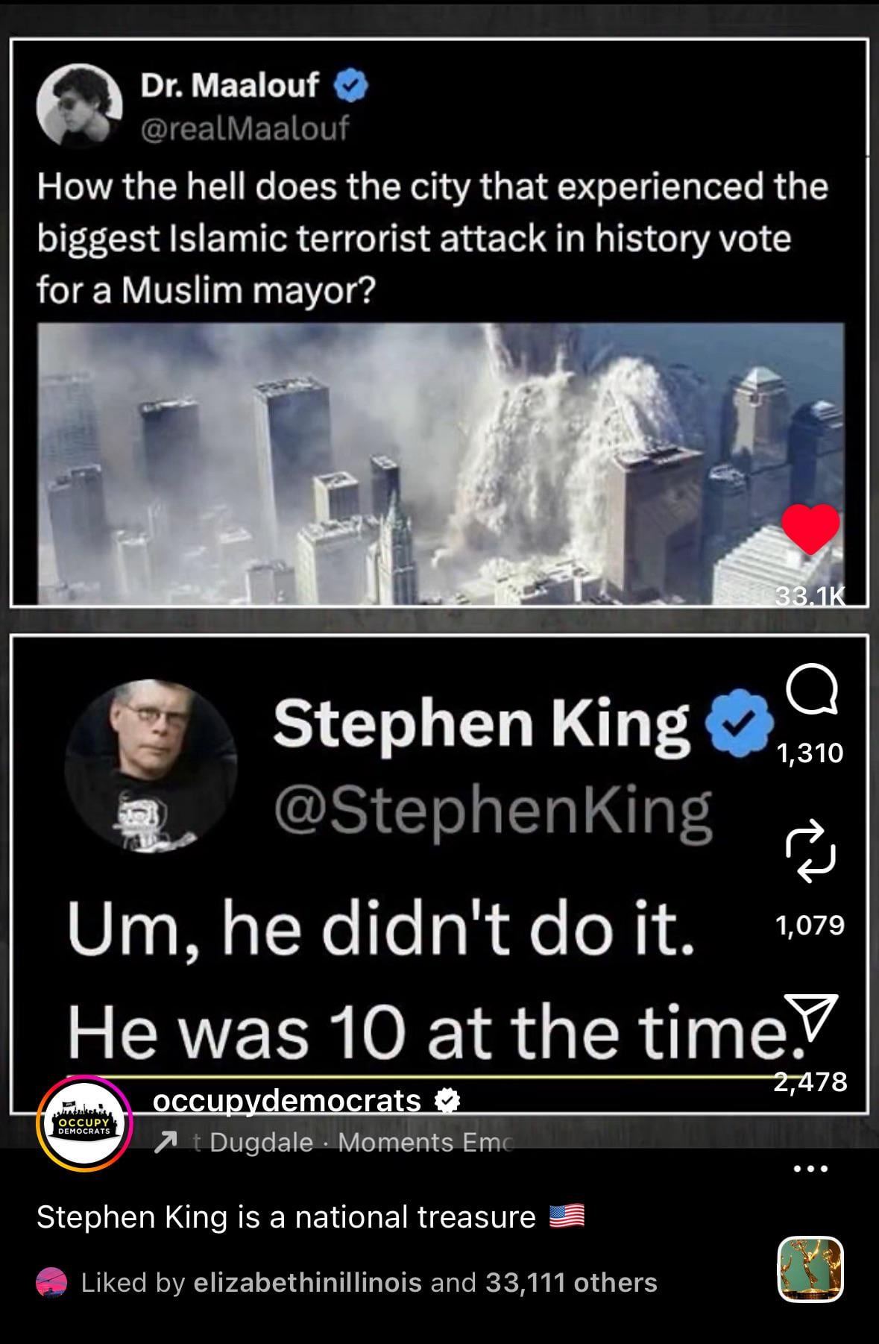Tap the paper plane share icon
Viewport: 879px width, 1344px height.
click(811, 1020)
